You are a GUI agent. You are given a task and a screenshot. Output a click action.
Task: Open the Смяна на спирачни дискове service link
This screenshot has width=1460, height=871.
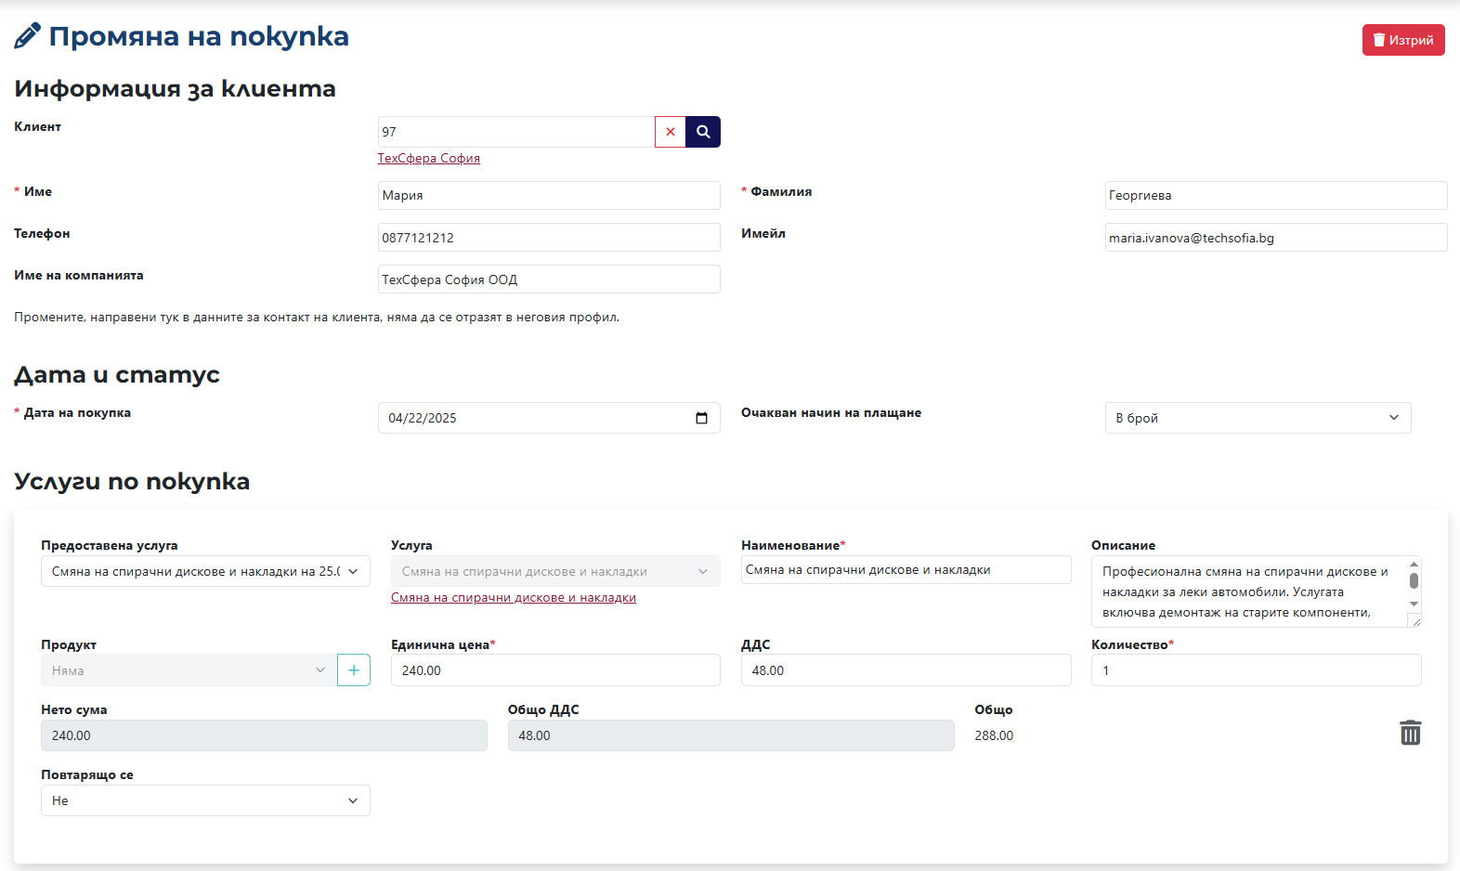click(514, 598)
